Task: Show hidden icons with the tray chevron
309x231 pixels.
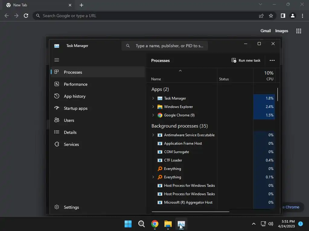Action: click(x=254, y=224)
